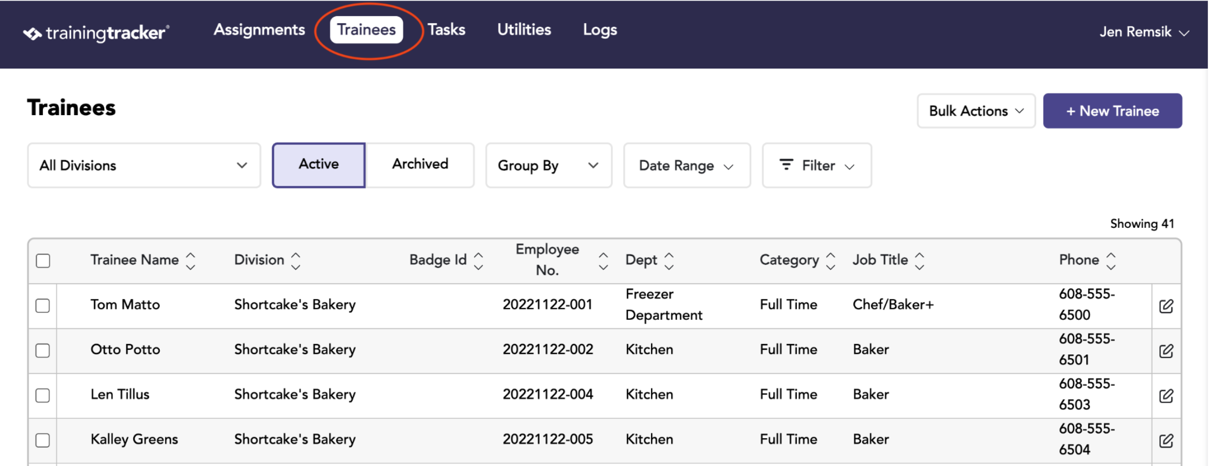Sort the Category column
This screenshot has height=466, width=1209.
pyautogui.click(x=831, y=261)
